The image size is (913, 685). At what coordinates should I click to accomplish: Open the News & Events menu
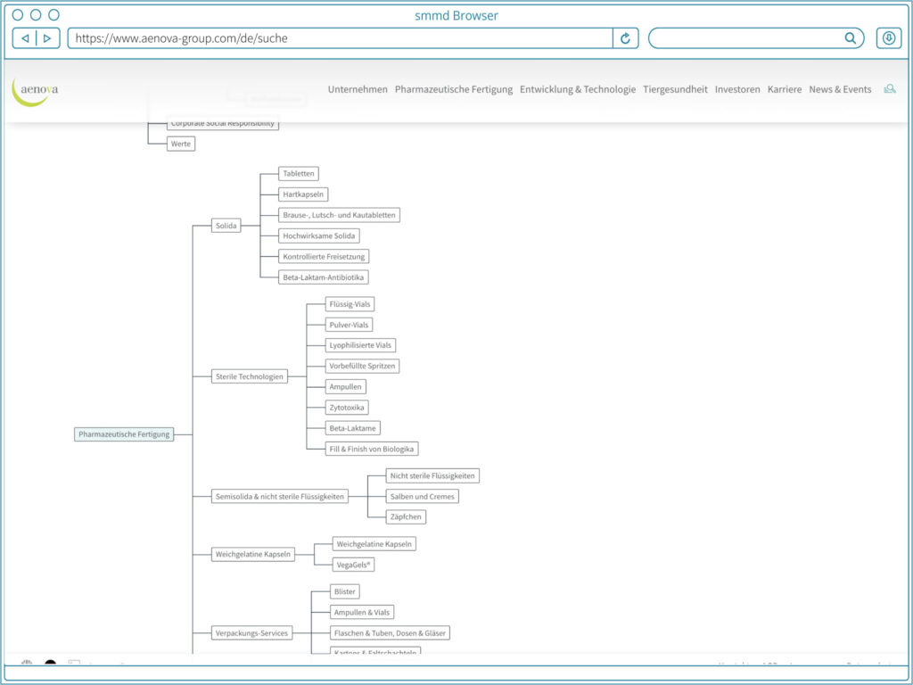pyautogui.click(x=840, y=89)
